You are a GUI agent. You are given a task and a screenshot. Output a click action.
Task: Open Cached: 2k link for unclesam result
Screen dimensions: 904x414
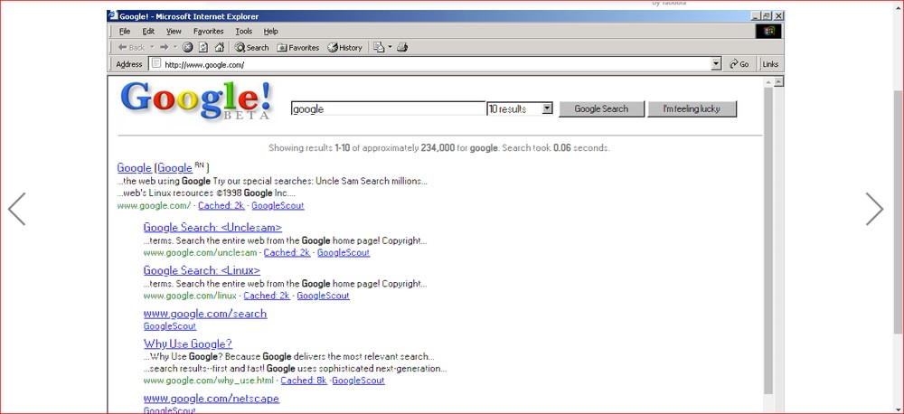287,252
